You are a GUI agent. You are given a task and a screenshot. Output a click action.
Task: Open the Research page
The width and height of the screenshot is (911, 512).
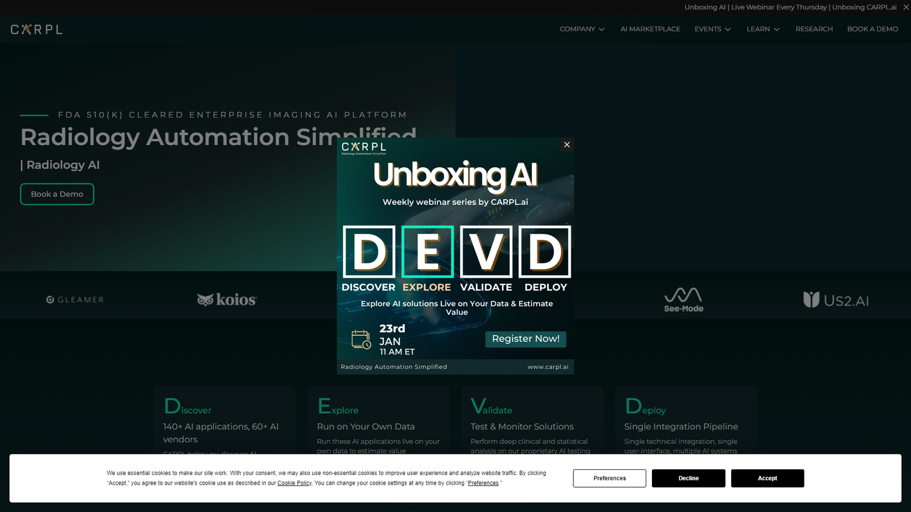[x=814, y=29]
